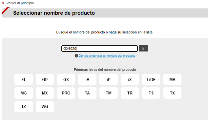Focus the product name search field
Screen dimensions: 208x122
[x=99, y=49]
